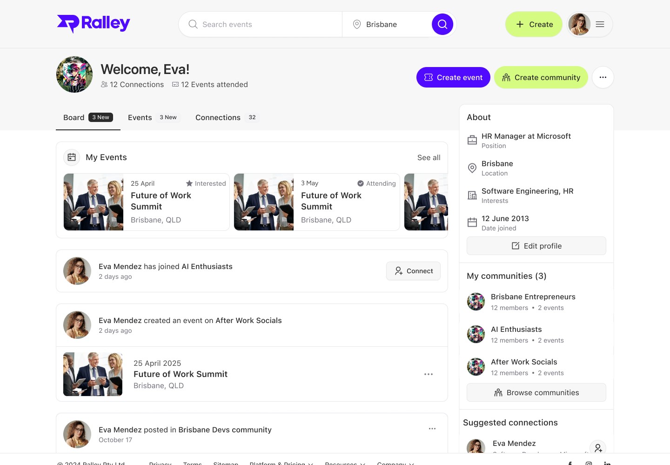Click the Browse communities button

(x=536, y=392)
